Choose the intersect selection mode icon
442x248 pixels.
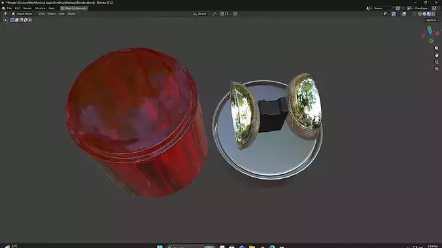pos(30,20)
